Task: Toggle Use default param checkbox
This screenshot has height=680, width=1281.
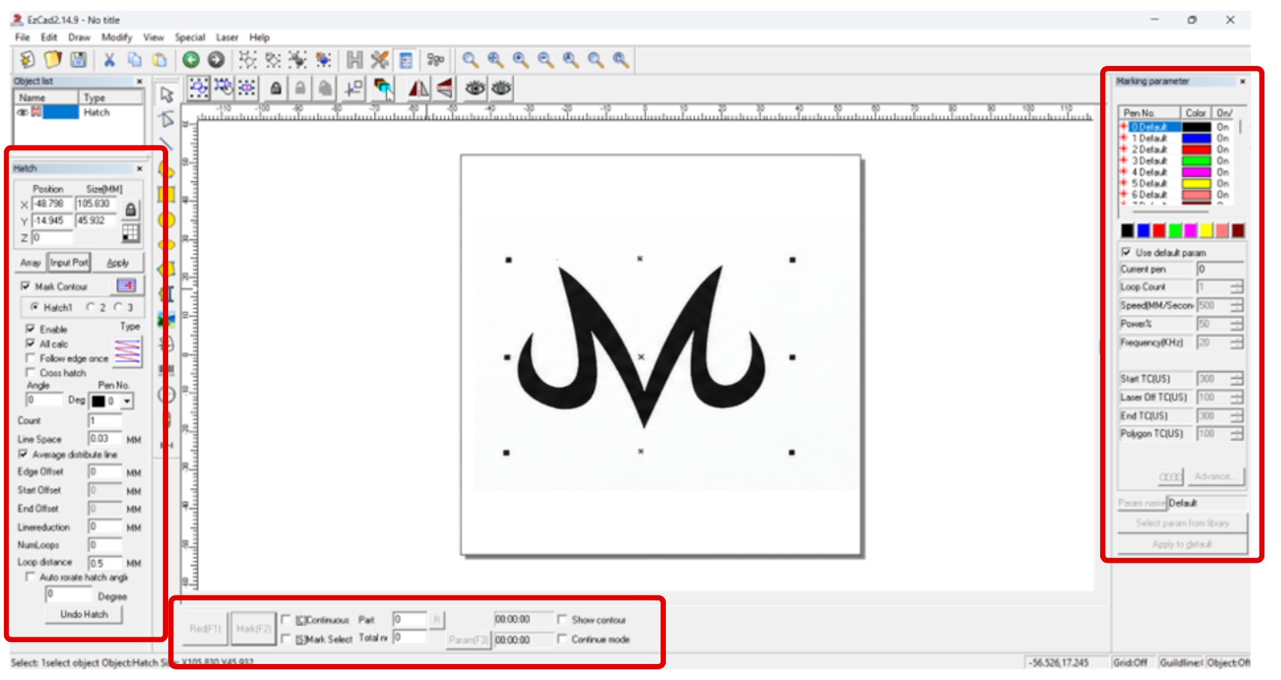Action: coord(1126,252)
